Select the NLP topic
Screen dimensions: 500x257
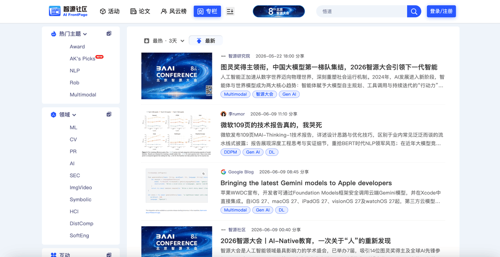75,71
